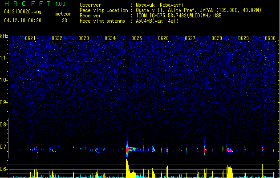Click the 'Receiver' field label

90,16
